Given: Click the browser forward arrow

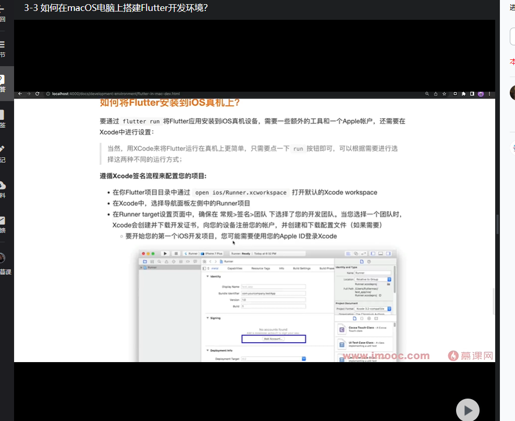Looking at the screenshot, I should pyautogui.click(x=29, y=94).
